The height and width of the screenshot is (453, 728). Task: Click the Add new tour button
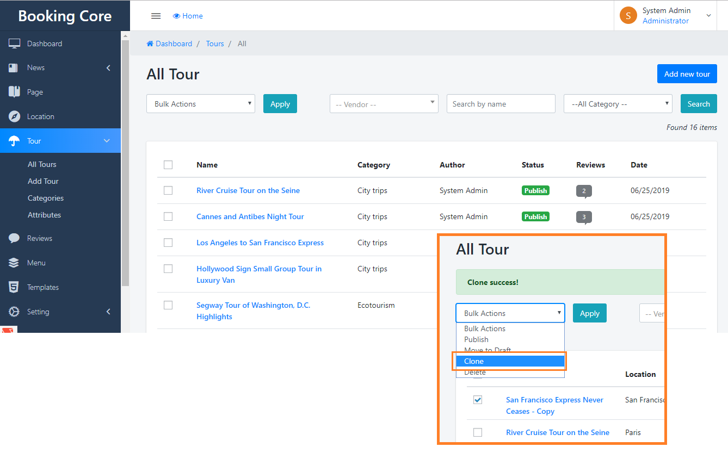(687, 74)
